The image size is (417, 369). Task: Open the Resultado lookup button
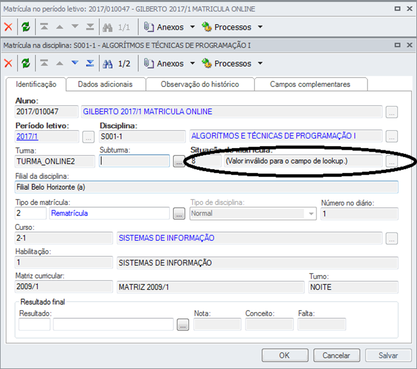[x=183, y=324]
